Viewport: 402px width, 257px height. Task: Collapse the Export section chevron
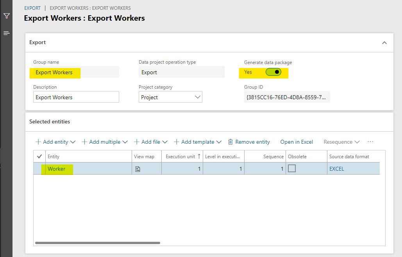pyautogui.click(x=384, y=43)
